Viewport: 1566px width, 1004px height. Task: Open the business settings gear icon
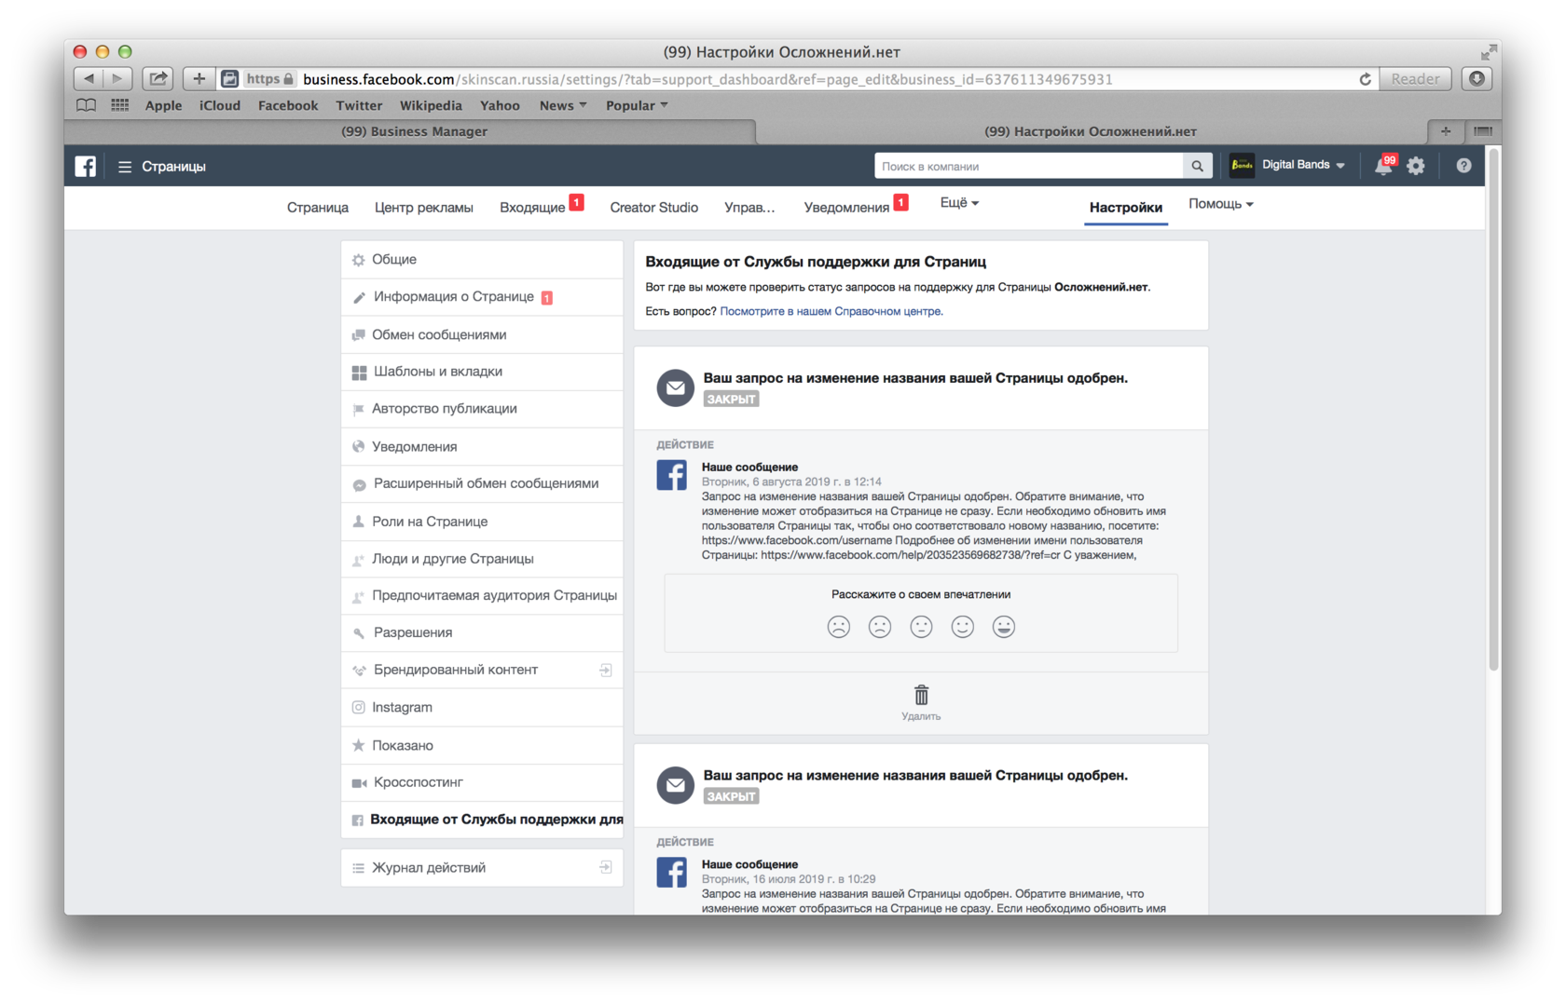click(1416, 166)
